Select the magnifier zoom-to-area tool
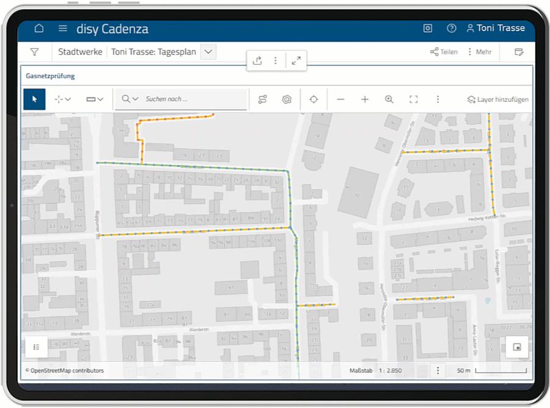The image size is (550, 408). (389, 99)
